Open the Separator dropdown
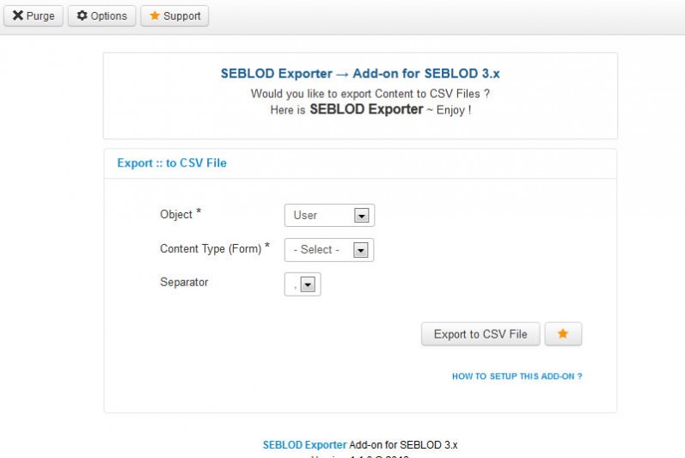Viewport: 685px width, 458px height. point(303,284)
